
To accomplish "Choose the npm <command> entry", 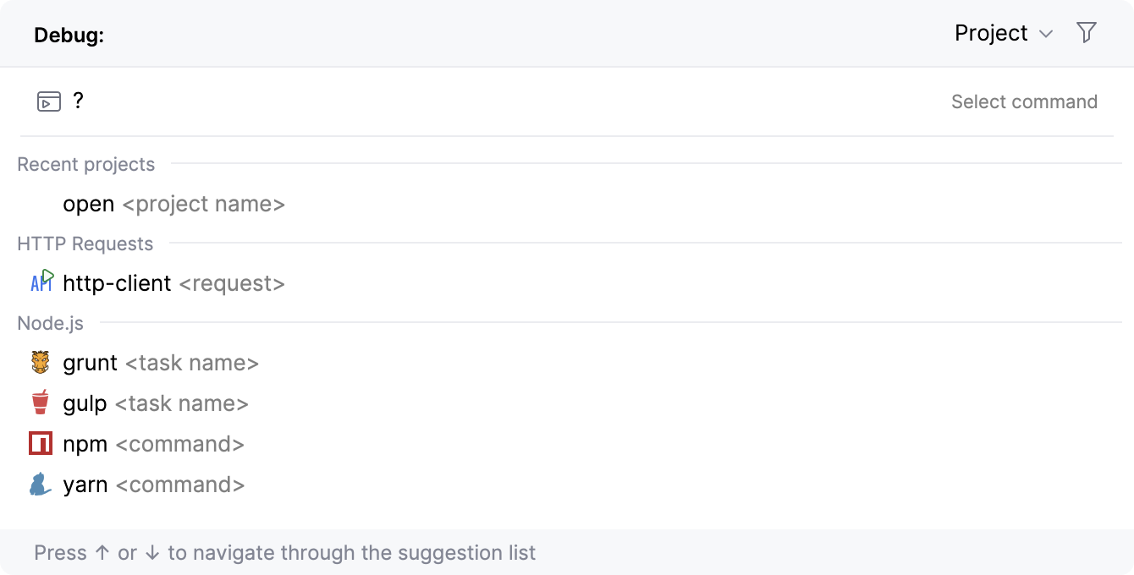I will coord(153,444).
